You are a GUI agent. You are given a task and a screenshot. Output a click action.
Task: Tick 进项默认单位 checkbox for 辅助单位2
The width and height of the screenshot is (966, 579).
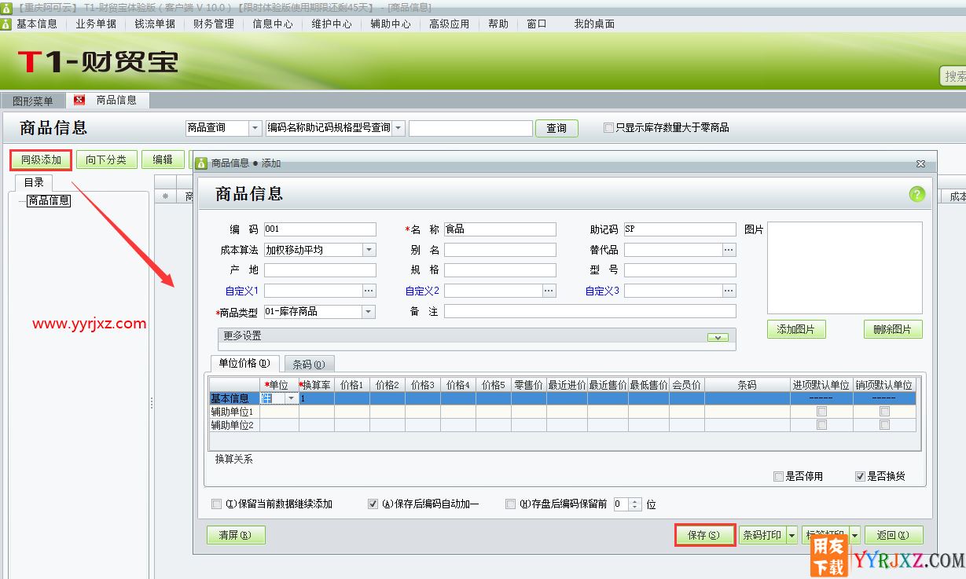coord(821,425)
